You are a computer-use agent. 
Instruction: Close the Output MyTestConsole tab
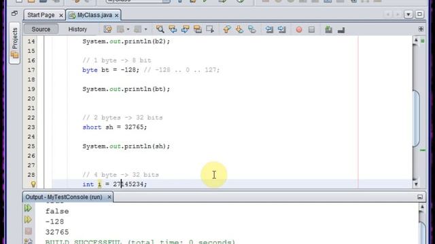pyautogui.click(x=109, y=197)
